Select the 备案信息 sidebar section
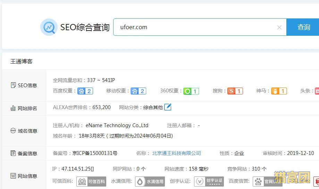This screenshot has width=319, height=189. pyautogui.click(x=24, y=153)
